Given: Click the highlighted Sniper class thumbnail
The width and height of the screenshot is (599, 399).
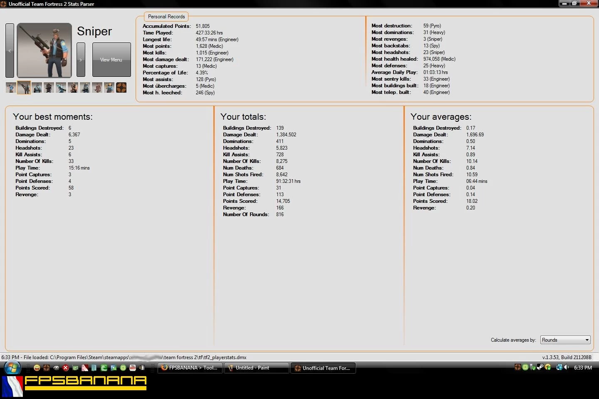Looking at the screenshot, I should (24, 88).
